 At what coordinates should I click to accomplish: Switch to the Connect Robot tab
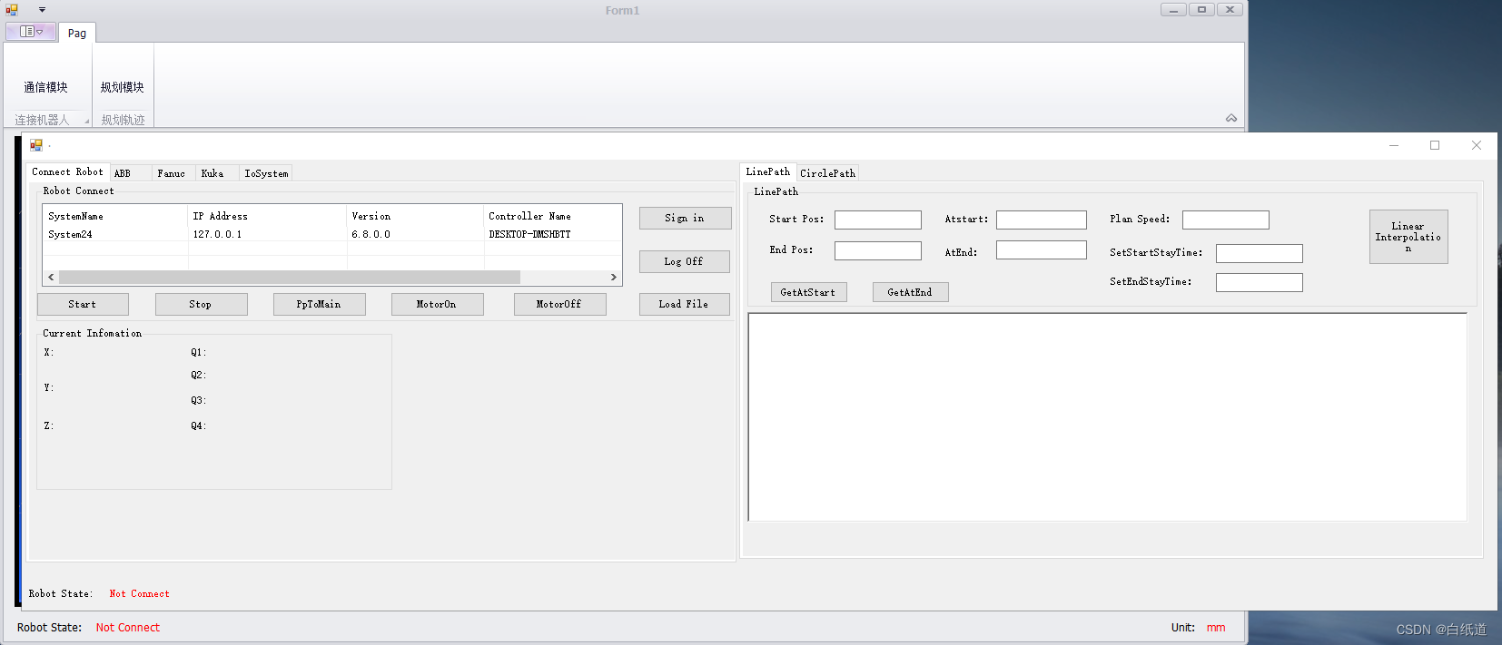[68, 171]
